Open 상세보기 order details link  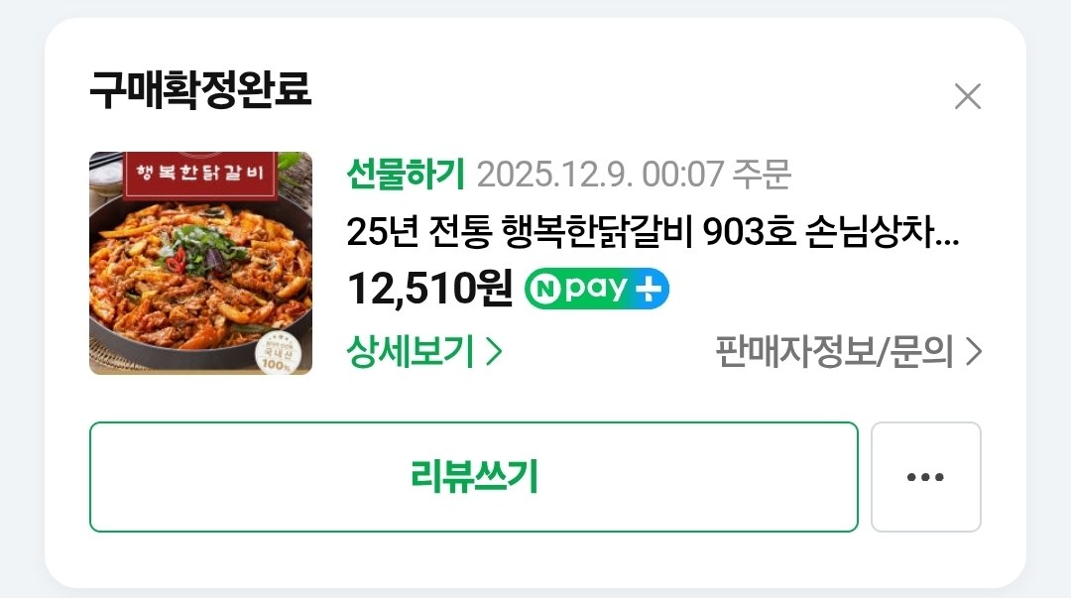424,351
